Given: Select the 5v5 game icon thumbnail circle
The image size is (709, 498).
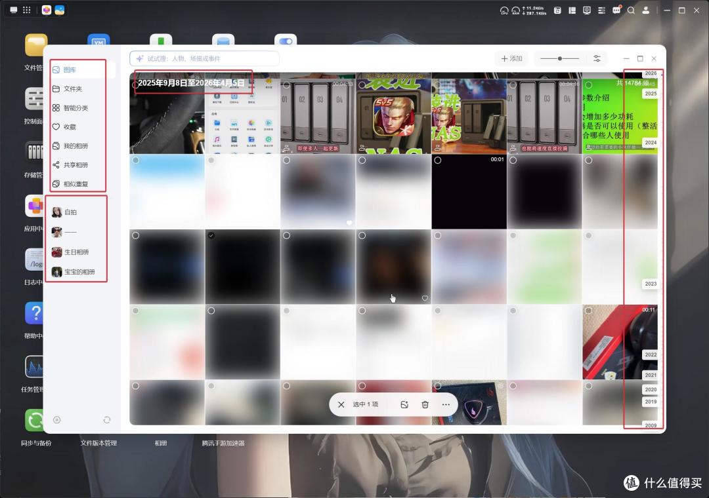Looking at the screenshot, I should [x=362, y=85].
